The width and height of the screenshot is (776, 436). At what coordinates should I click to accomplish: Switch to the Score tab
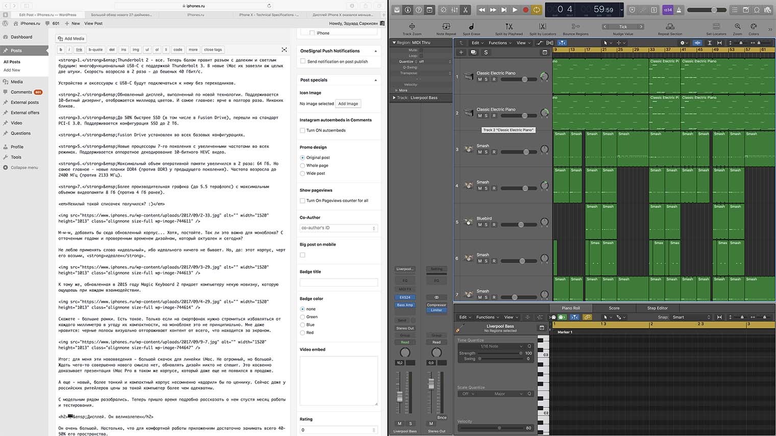tap(614, 308)
